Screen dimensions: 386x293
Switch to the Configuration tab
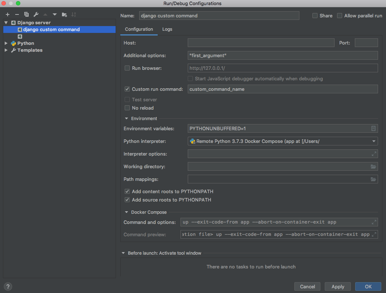tap(139, 29)
